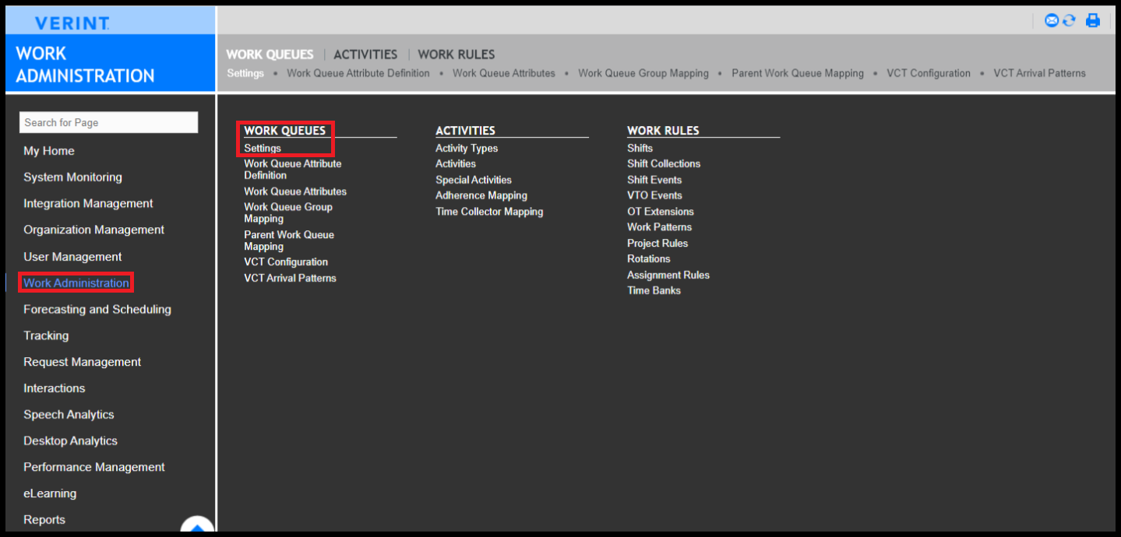The image size is (1121, 537).
Task: Click the Verint logo
Action: [72, 23]
